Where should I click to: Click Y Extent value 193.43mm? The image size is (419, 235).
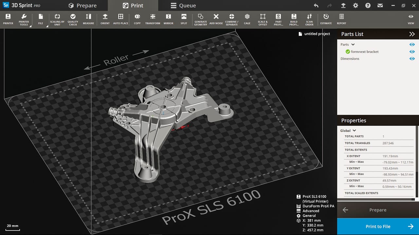point(390,168)
